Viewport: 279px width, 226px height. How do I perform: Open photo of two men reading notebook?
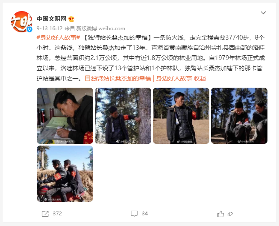click(239, 116)
